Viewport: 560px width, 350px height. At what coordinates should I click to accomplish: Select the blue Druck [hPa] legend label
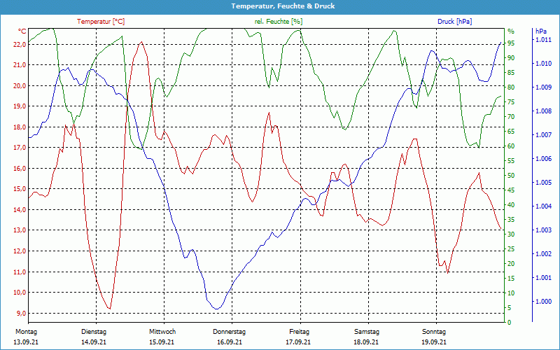[454, 22]
